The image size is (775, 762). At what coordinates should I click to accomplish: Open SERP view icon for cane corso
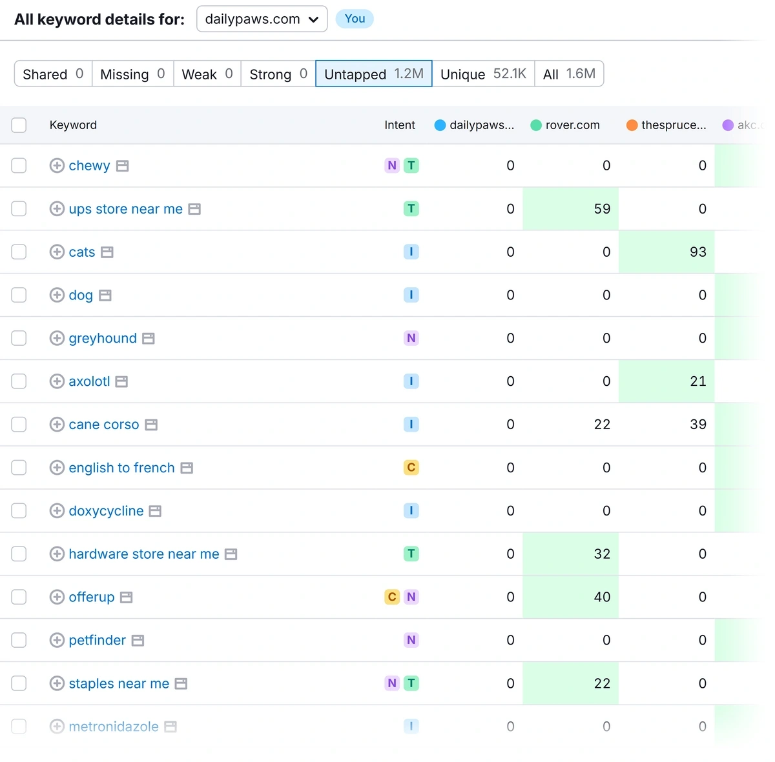[151, 425]
